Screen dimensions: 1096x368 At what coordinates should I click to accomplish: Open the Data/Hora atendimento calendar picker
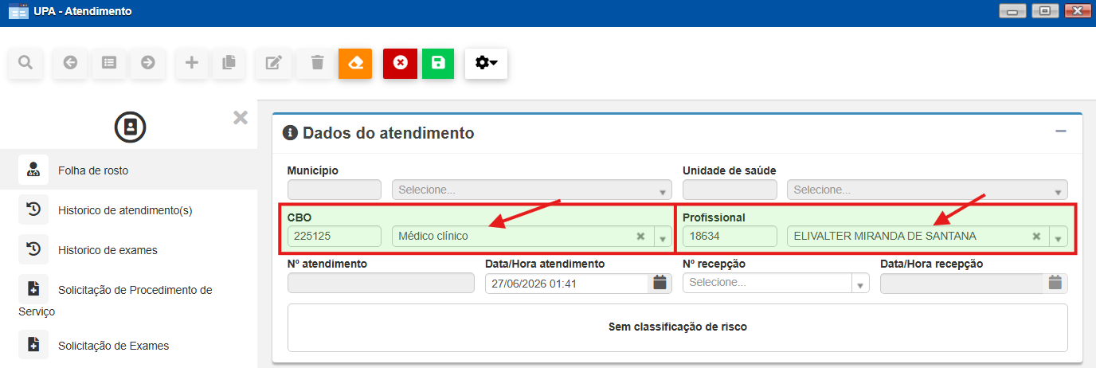[x=660, y=283]
